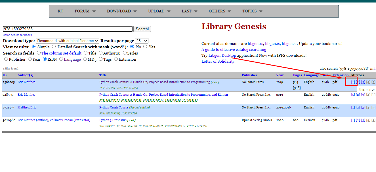Screen dimensions: 376x172
Task: Open mirror [3] for row 3020980
Action: 363,120
